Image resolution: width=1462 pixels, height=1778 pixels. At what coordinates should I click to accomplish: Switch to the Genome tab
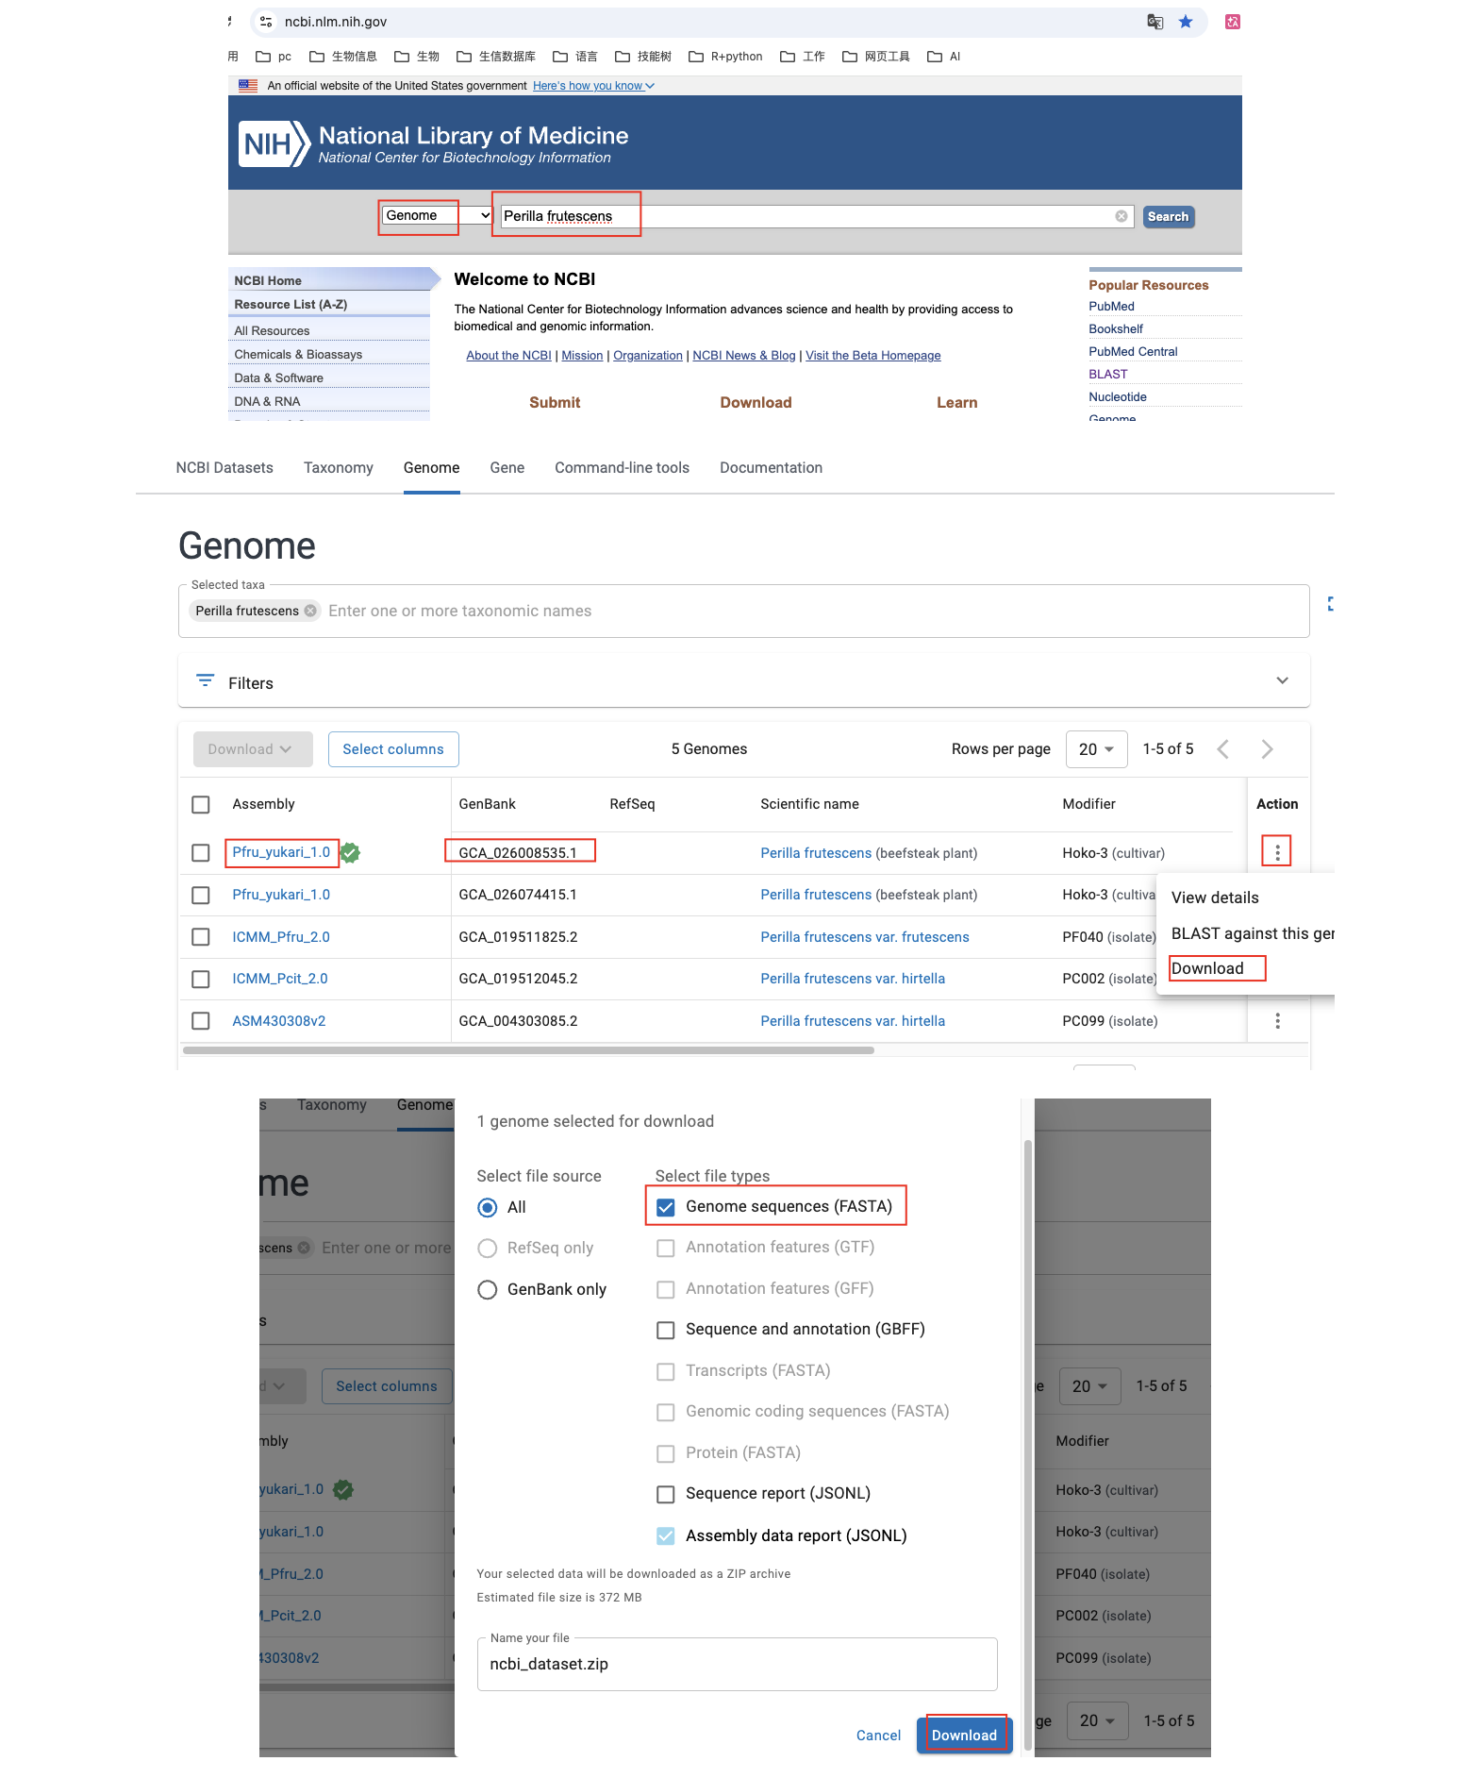[432, 468]
